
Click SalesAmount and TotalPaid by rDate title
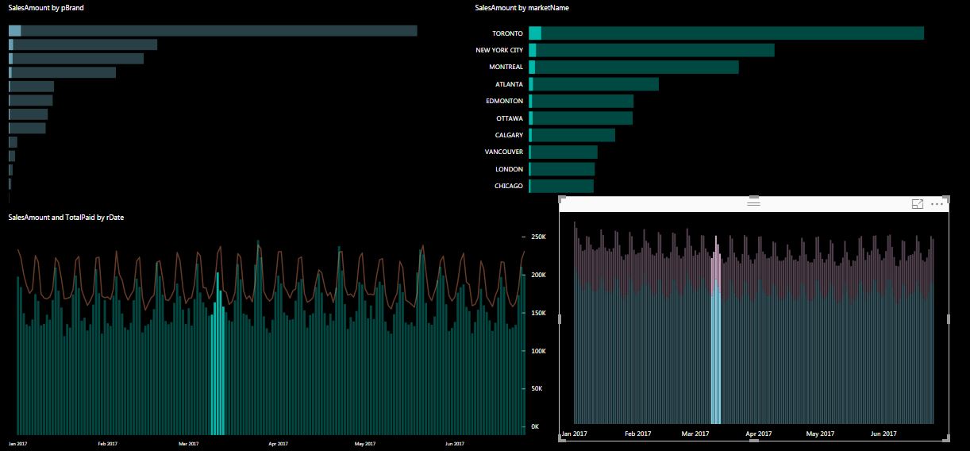[66, 217]
